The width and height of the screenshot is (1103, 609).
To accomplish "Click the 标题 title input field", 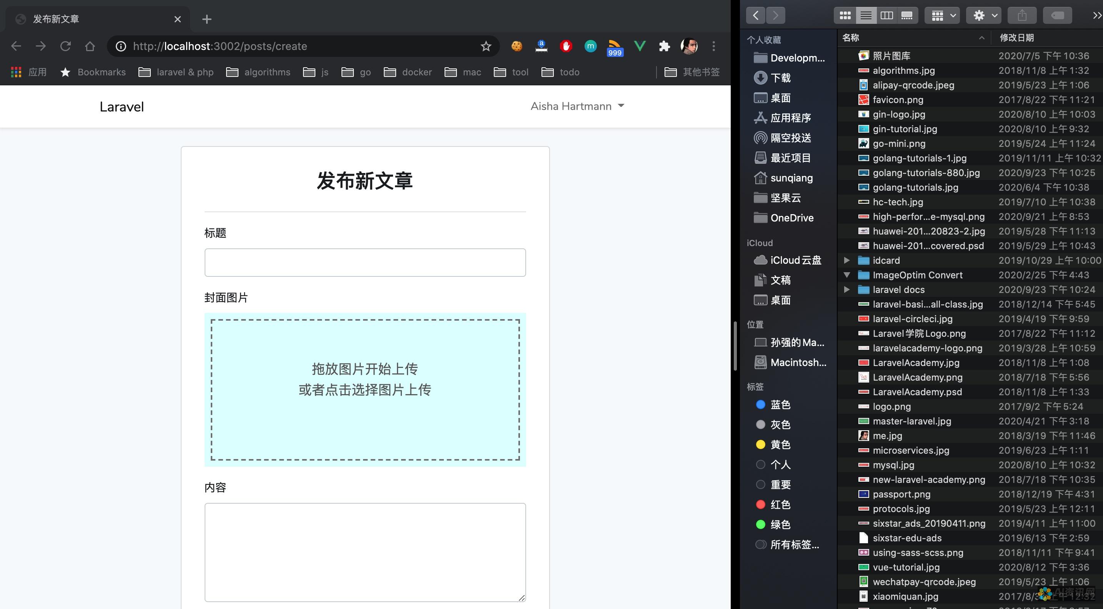I will click(365, 263).
